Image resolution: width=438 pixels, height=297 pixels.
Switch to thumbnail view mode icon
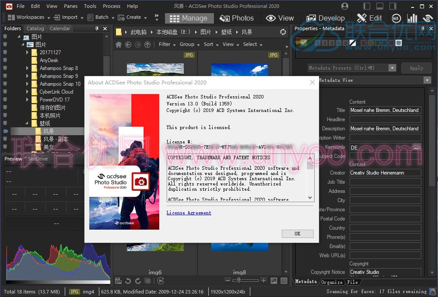pyautogui.click(x=274, y=280)
